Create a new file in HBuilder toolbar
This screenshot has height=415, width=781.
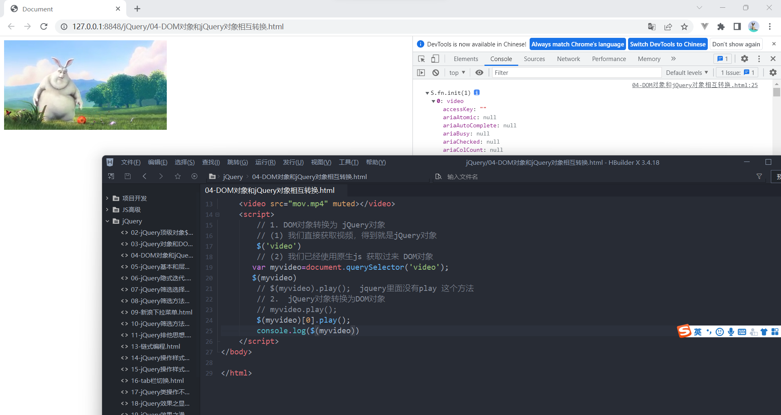110,177
